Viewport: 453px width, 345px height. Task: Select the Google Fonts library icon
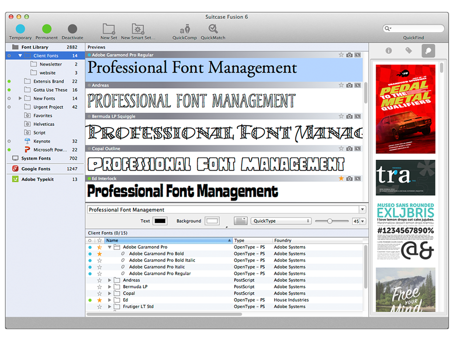pos(15,169)
